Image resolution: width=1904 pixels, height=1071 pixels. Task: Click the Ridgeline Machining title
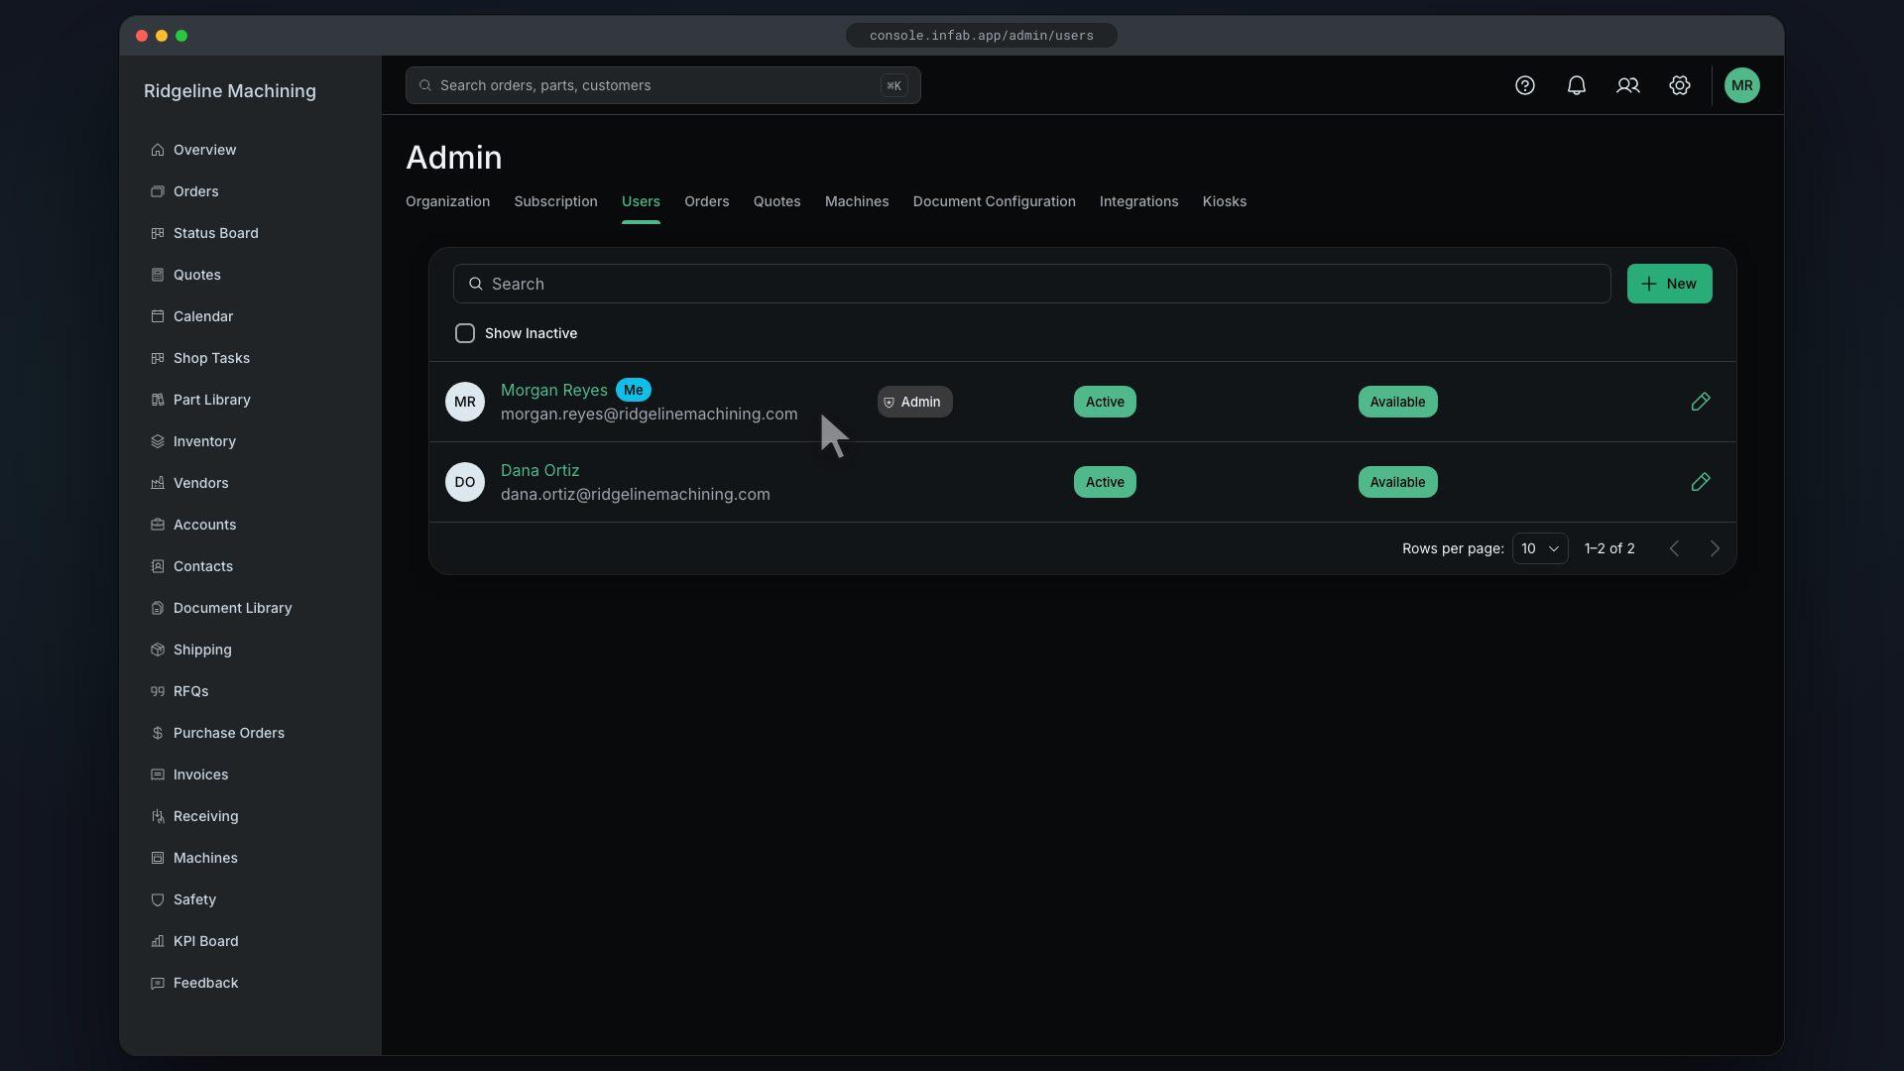tap(230, 91)
